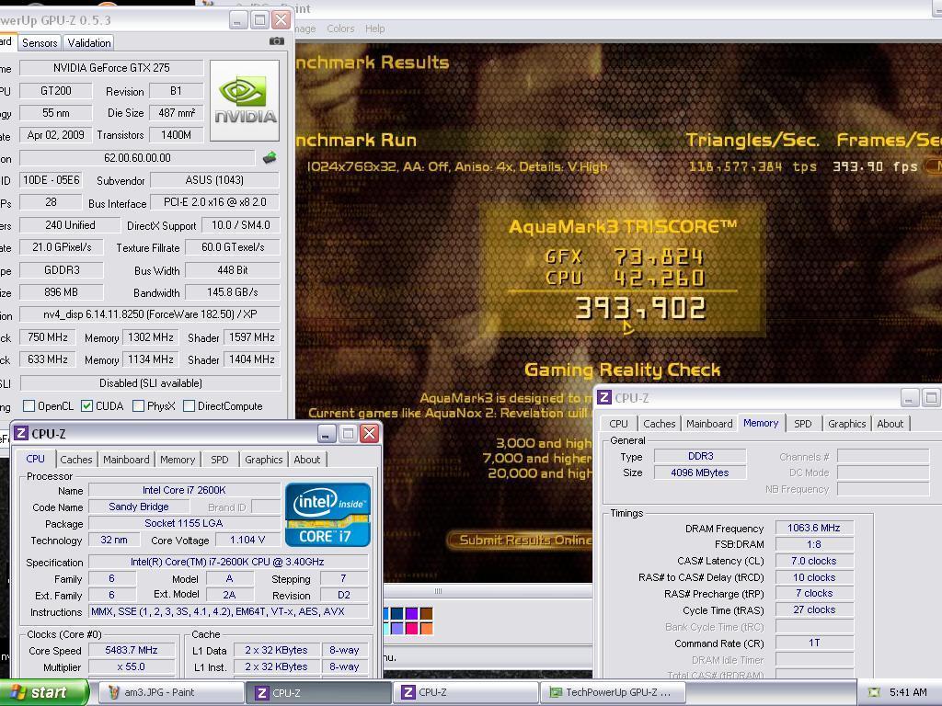
Task: Click the DRAM Frequency value 1063.6 MHz
Action: click(814, 528)
